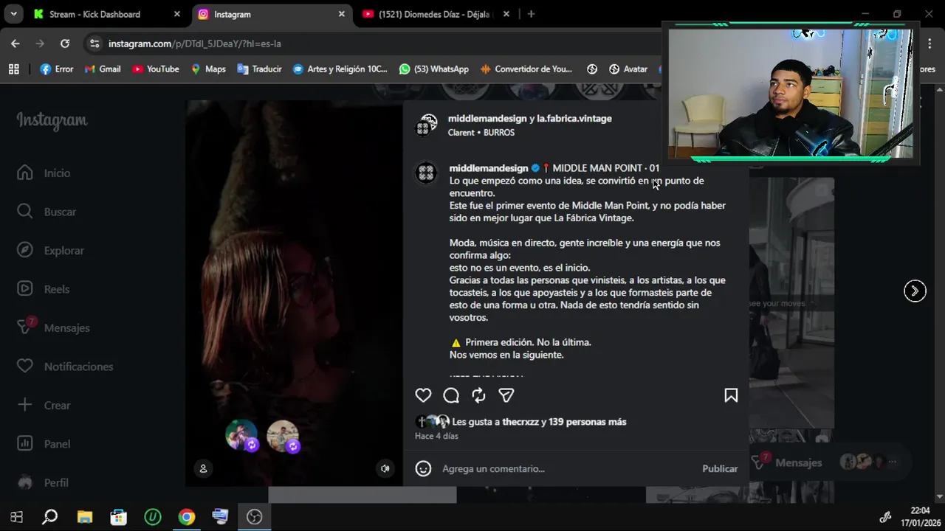Screen dimensions: 945x531
Task: Open the Windows Start menu
Action: [16, 517]
